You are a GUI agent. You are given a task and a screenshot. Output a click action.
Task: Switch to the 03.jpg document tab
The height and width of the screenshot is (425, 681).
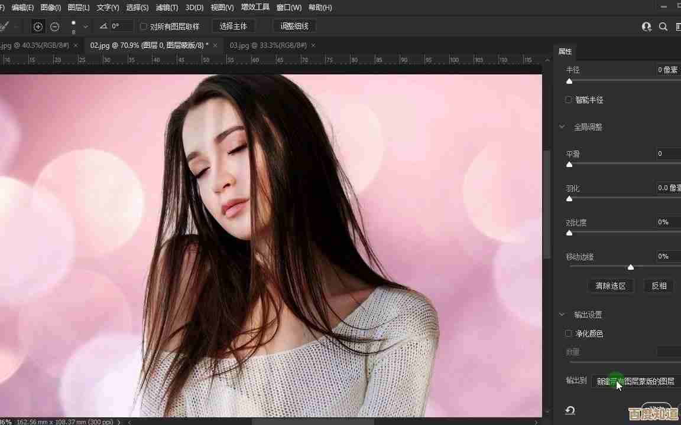coord(268,45)
